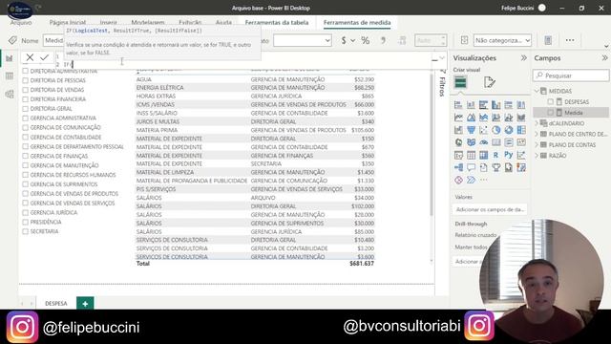Open the Não categorizado data category dropdown
611x344 pixels.
(502, 40)
